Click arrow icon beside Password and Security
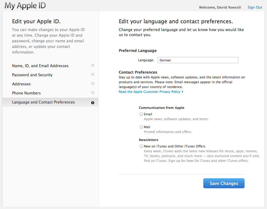 coord(93,74)
